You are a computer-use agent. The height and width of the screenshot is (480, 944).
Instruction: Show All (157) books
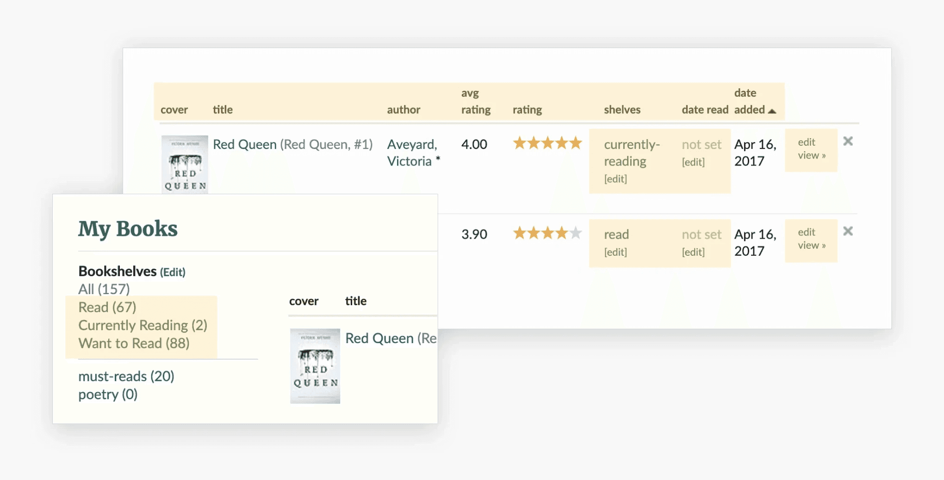tap(104, 289)
